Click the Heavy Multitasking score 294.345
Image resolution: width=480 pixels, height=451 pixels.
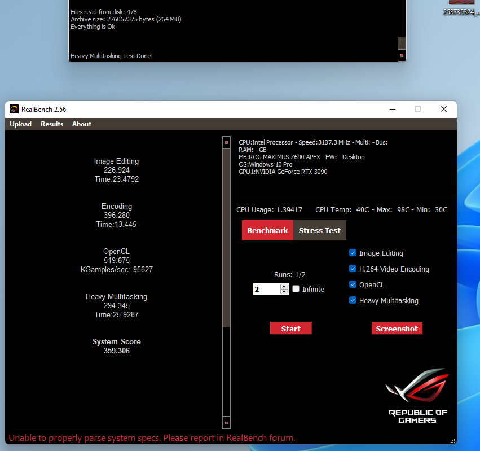coord(117,305)
